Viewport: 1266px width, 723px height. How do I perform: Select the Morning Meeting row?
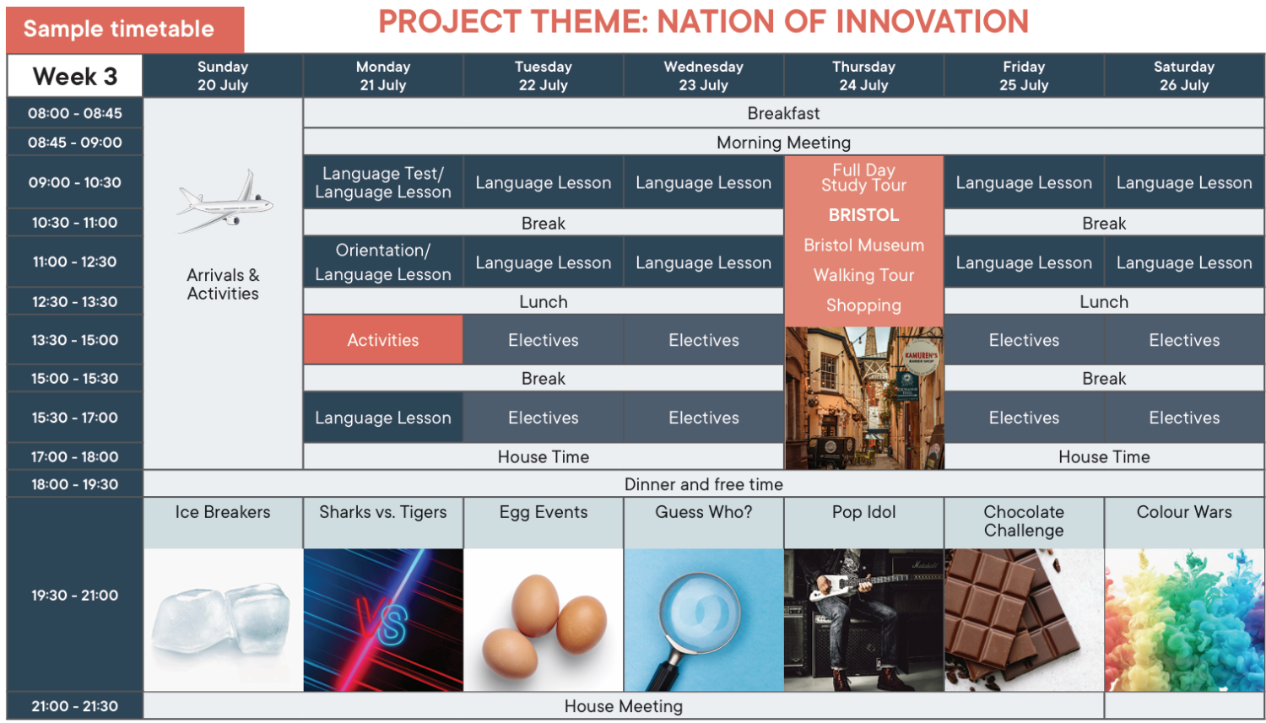[784, 143]
